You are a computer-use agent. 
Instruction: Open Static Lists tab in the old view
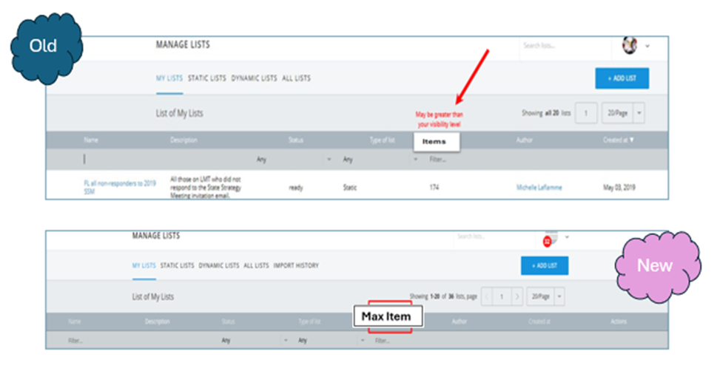pos(206,78)
